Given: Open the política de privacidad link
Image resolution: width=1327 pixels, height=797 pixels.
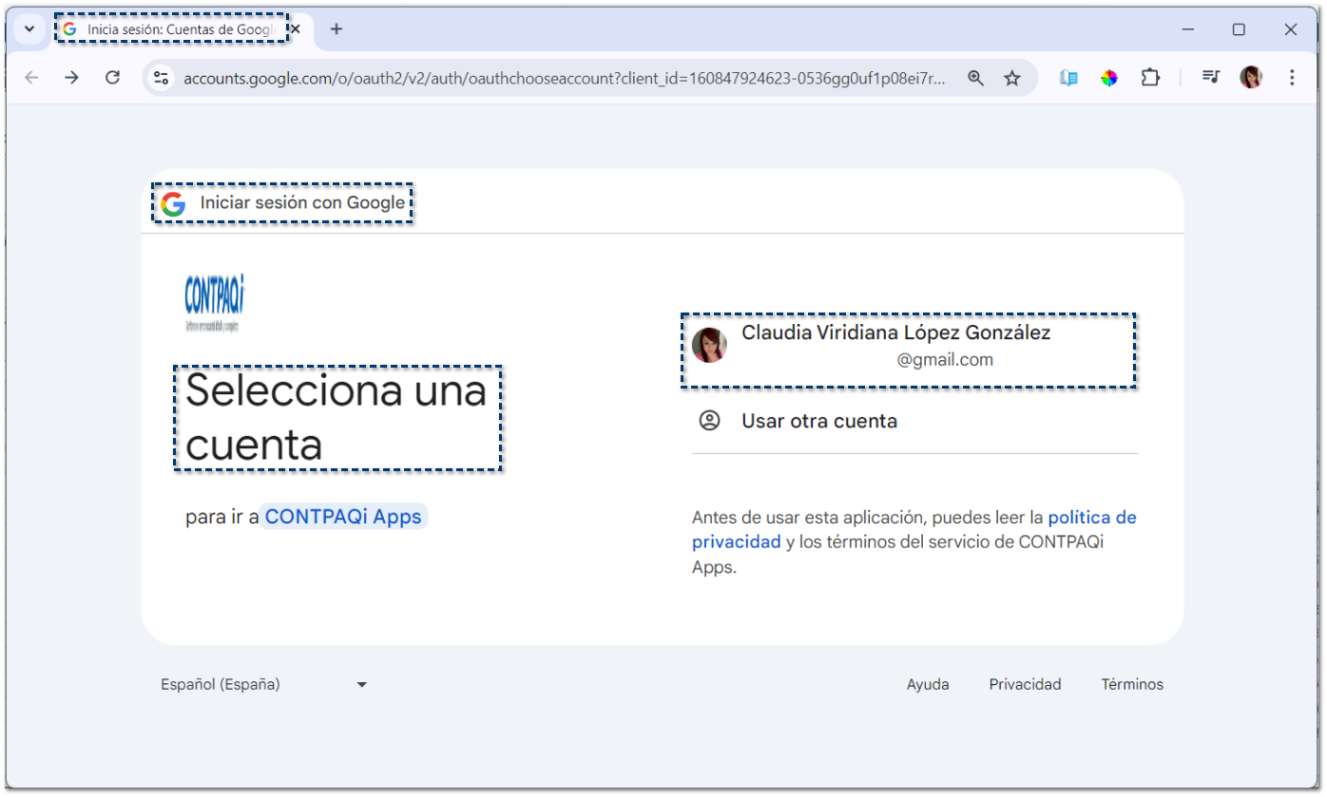Looking at the screenshot, I should click(1091, 518).
